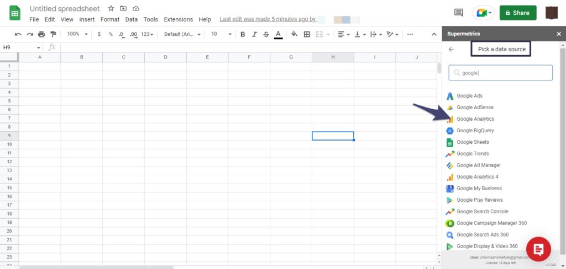The image size is (566, 269).
Task: Open the Format menu
Action: [110, 19]
